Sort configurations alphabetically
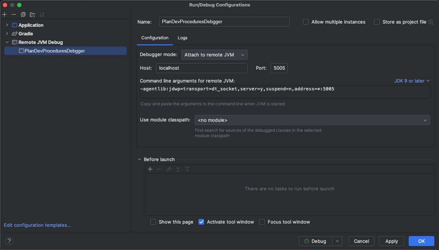 pyautogui.click(x=41, y=14)
